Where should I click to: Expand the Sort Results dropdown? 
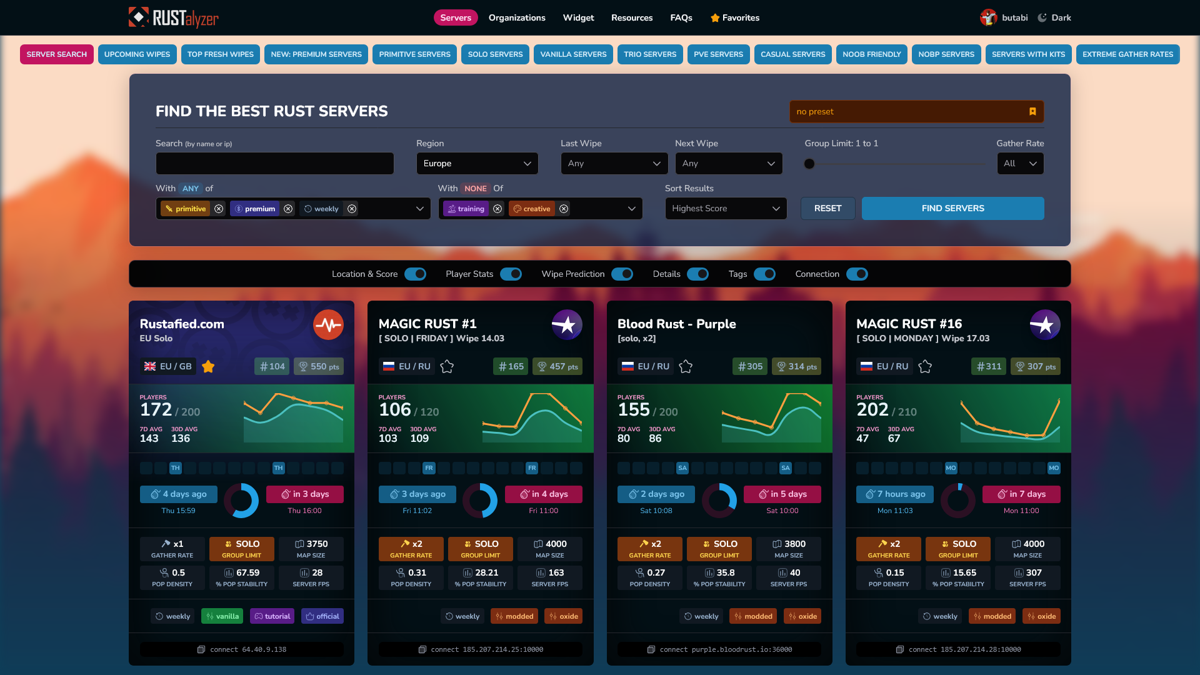[725, 209]
